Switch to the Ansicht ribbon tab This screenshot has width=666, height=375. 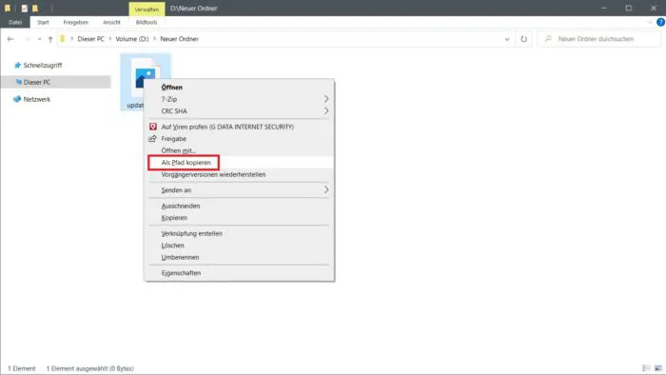click(111, 22)
